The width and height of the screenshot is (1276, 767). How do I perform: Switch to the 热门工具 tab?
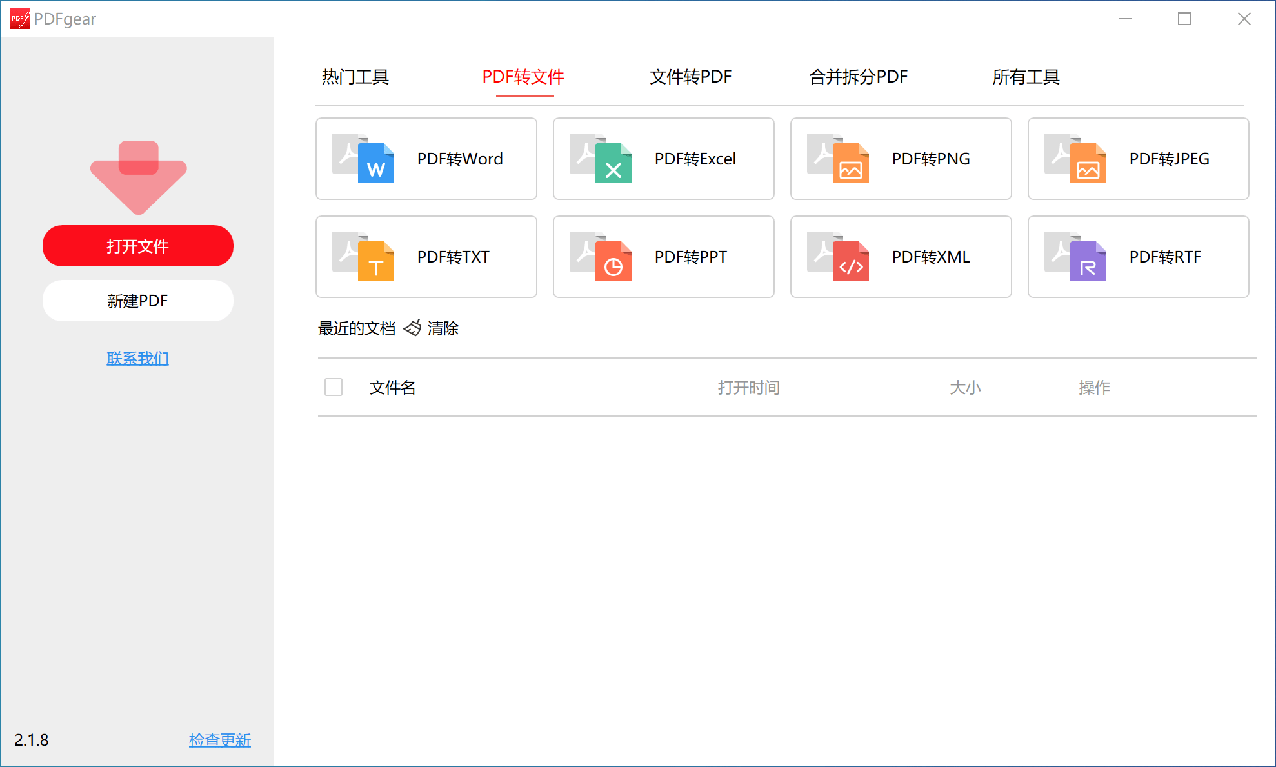tap(355, 77)
